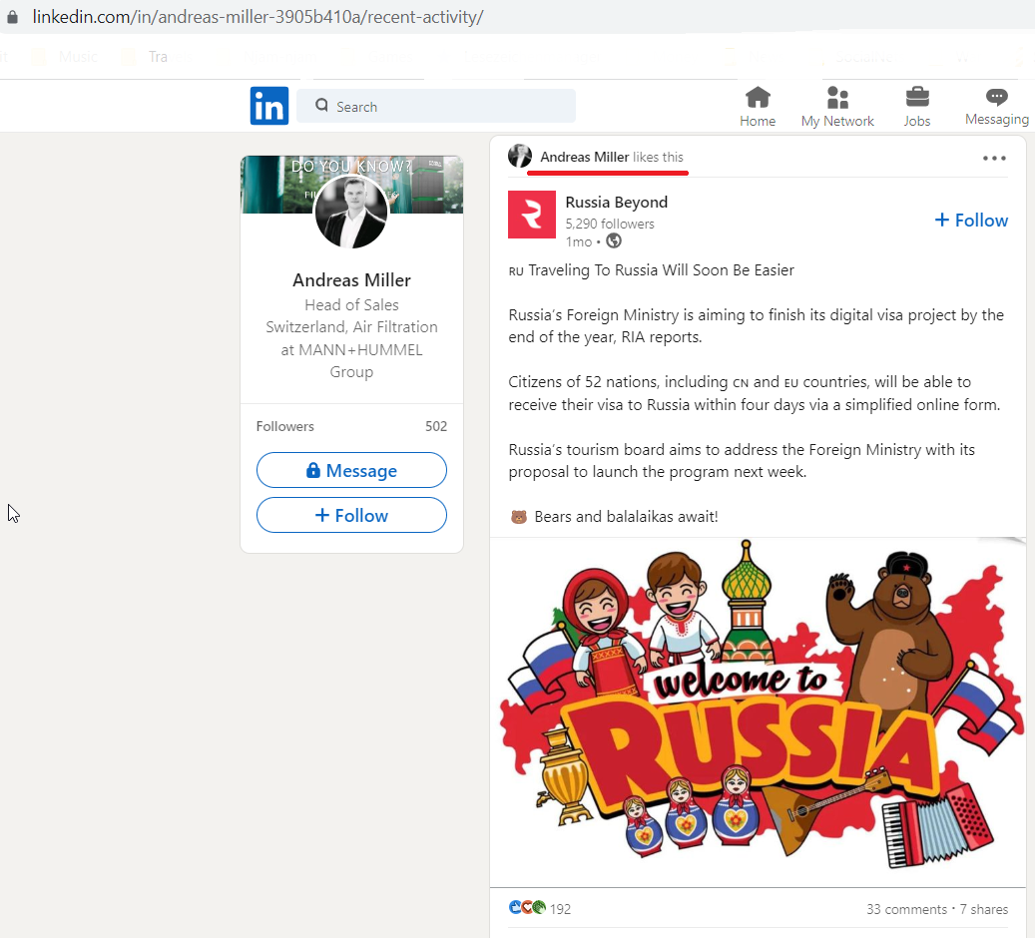1035x938 pixels.
Task: Click the large Andreas Miller profile photo
Action: [351, 212]
